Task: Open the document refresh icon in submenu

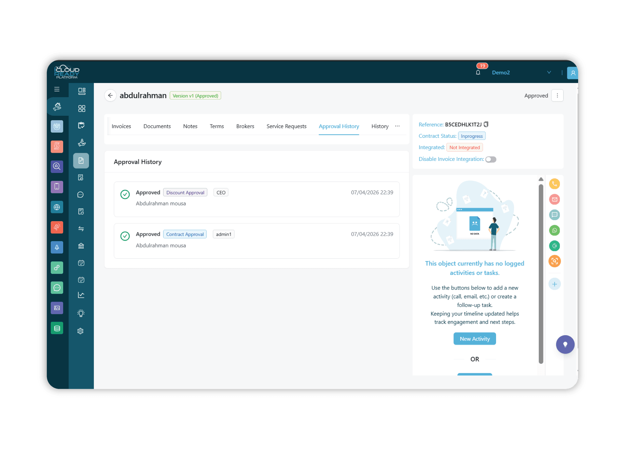Action: tap(81, 212)
